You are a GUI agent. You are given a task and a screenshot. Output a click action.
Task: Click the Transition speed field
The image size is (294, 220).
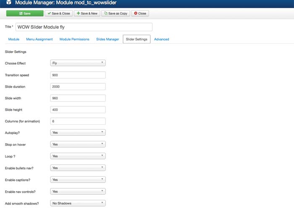(78, 75)
